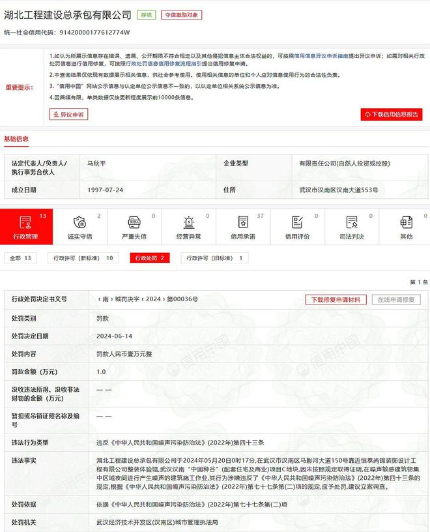
Task: Click 下载信用信息报告 red button
Action: click(x=392, y=114)
